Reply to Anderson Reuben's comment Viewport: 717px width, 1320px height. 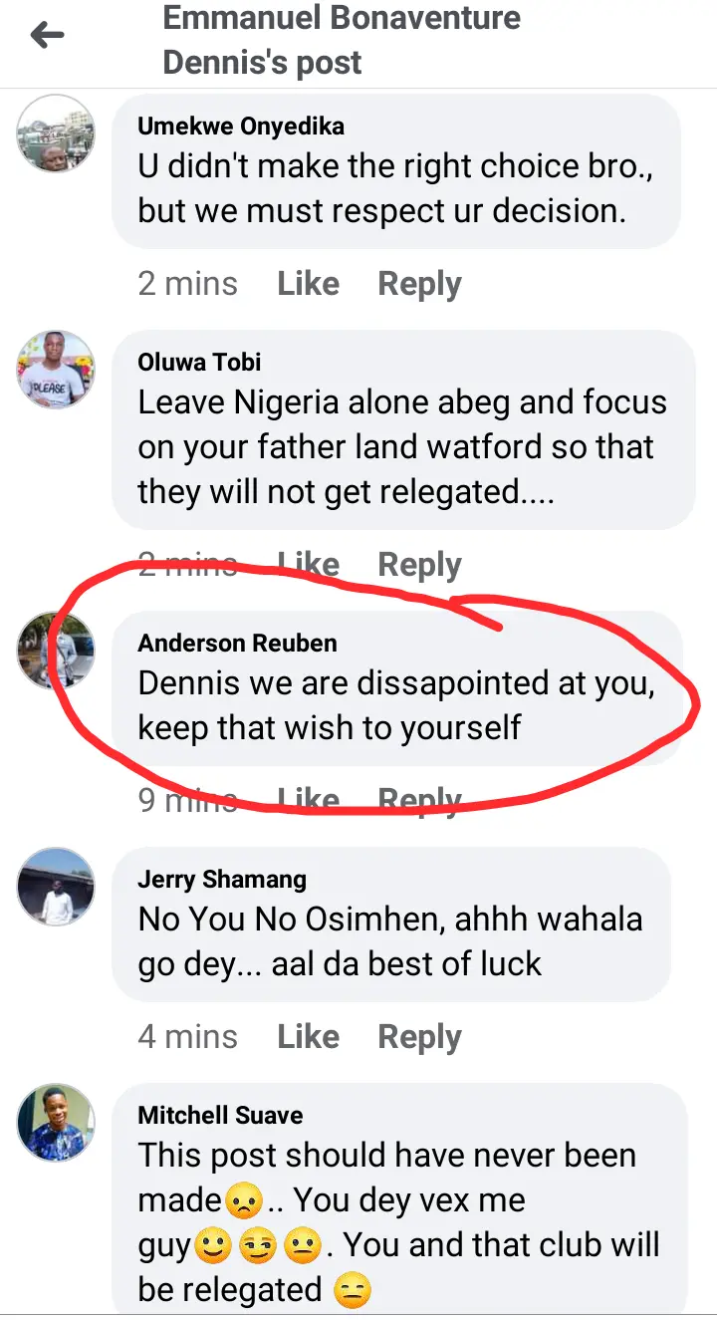tap(419, 801)
